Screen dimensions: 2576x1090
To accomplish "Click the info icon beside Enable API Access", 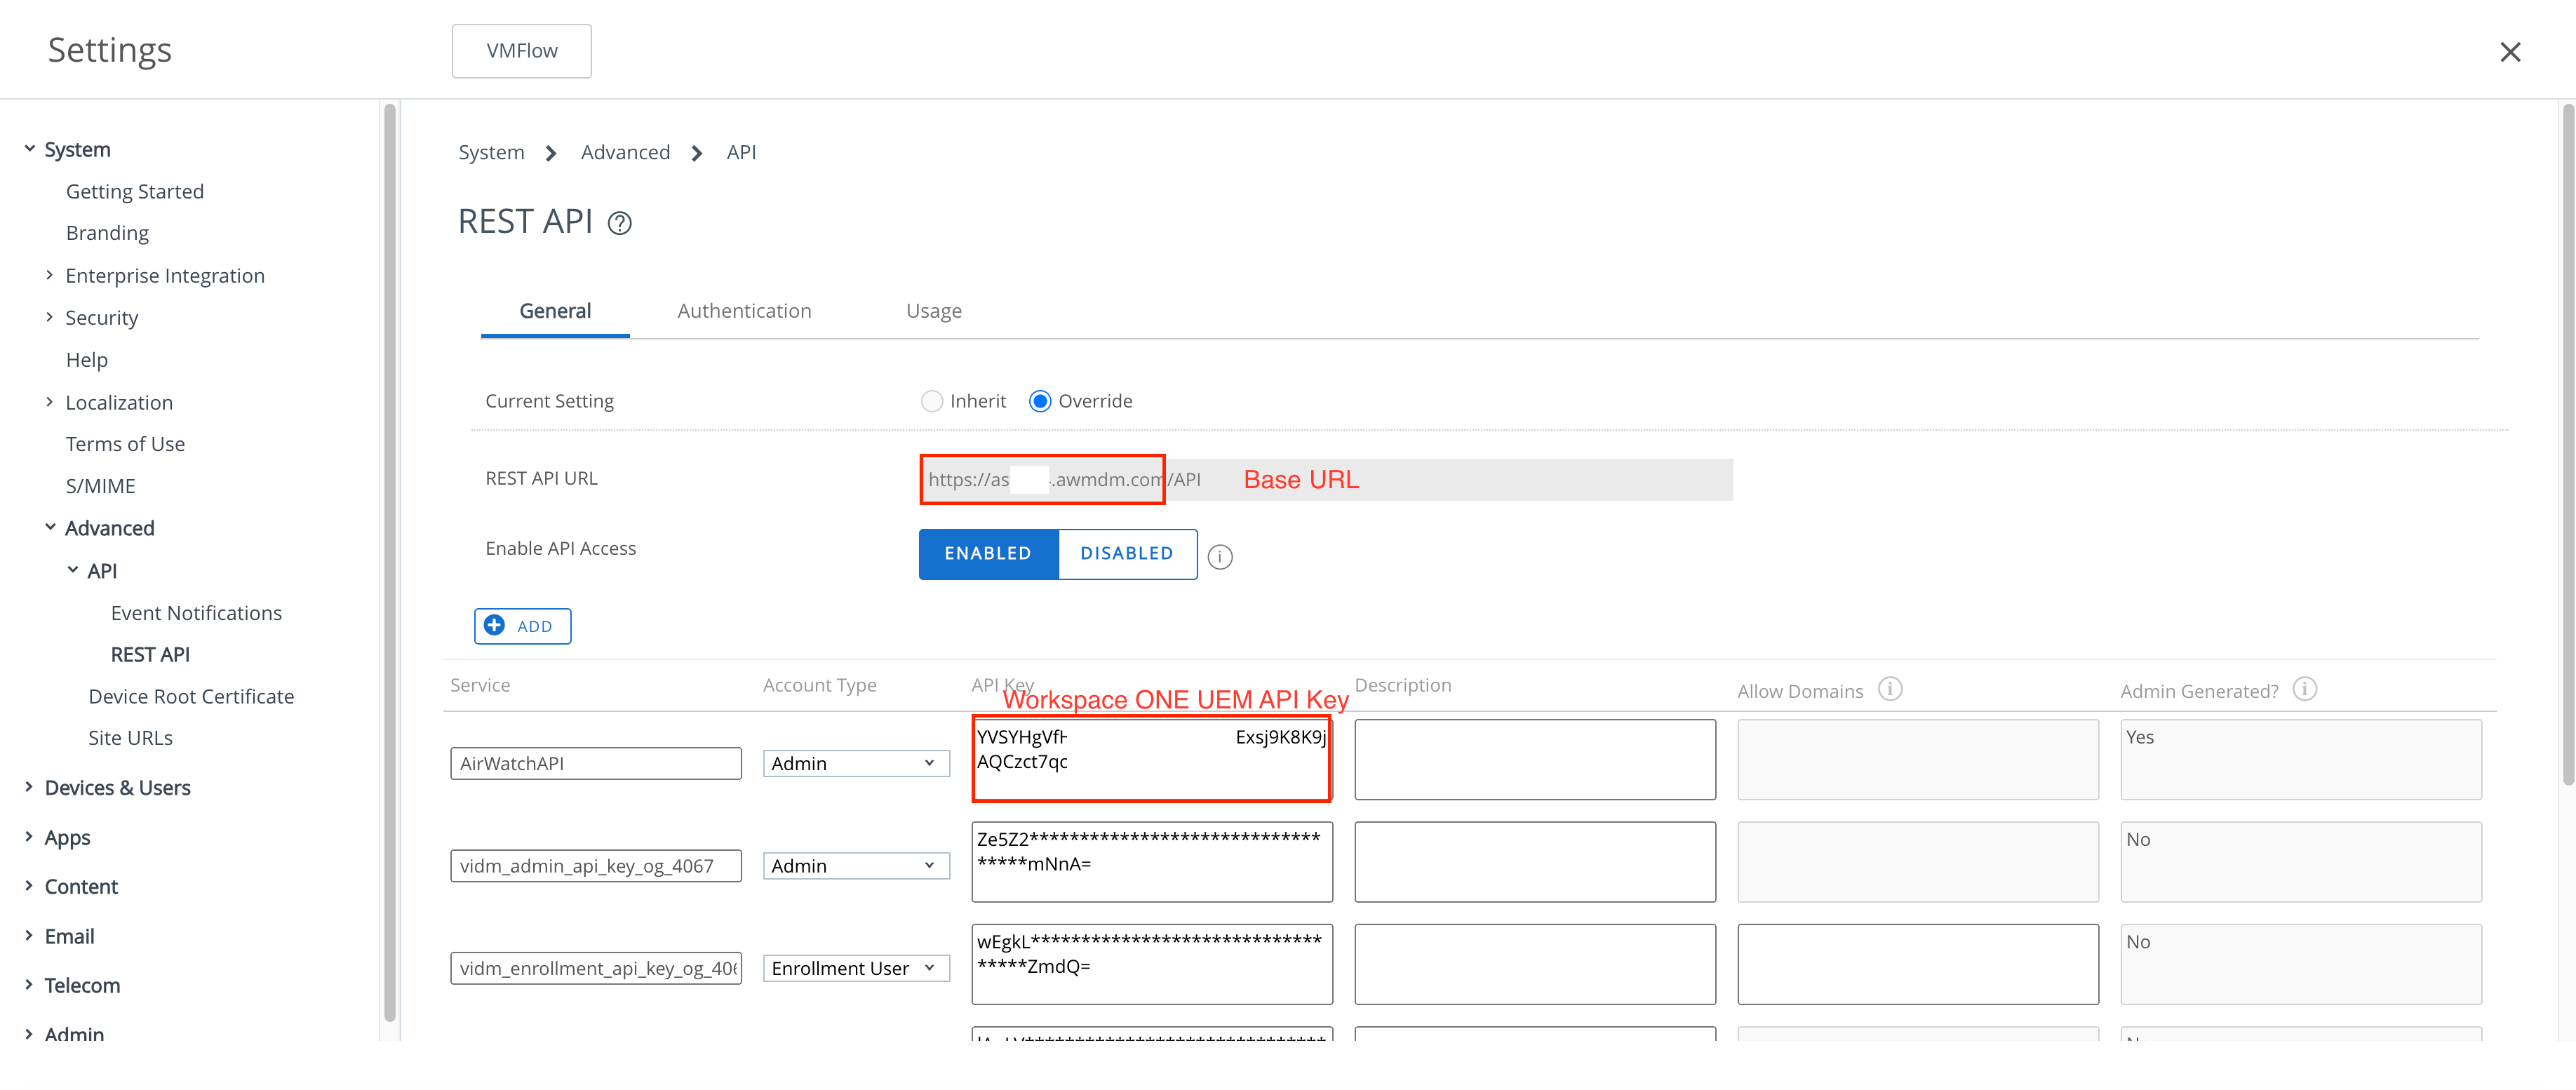I will 1220,557.
